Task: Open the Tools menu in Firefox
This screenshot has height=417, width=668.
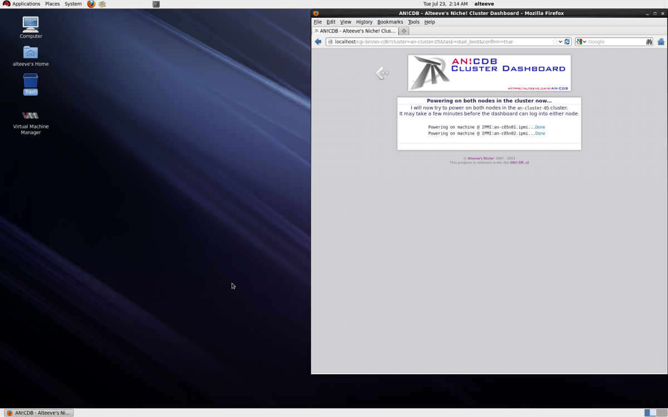Action: point(413,22)
